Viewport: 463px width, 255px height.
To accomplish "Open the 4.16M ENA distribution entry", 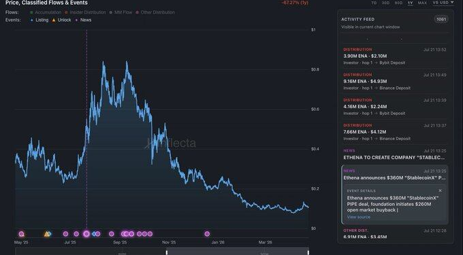I will click(395, 107).
